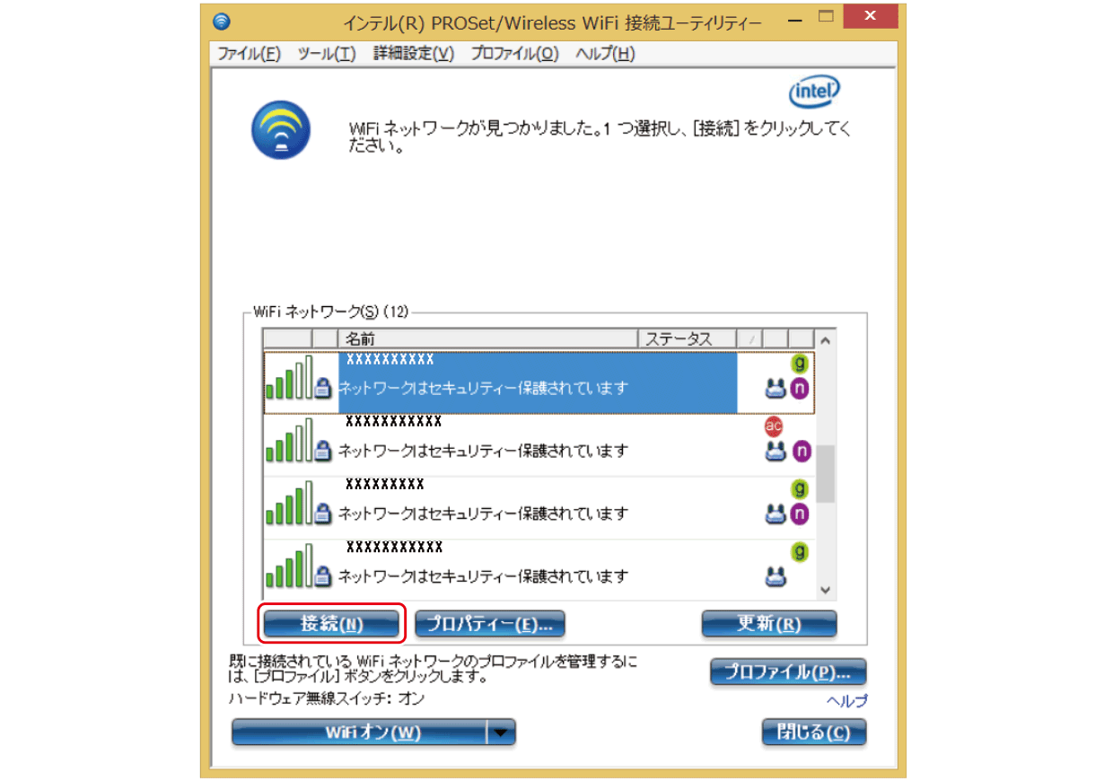Open the プロファイル(O) menu

pos(515,54)
